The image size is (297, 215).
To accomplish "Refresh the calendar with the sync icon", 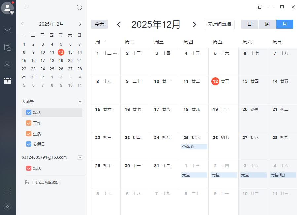I will [79, 7].
